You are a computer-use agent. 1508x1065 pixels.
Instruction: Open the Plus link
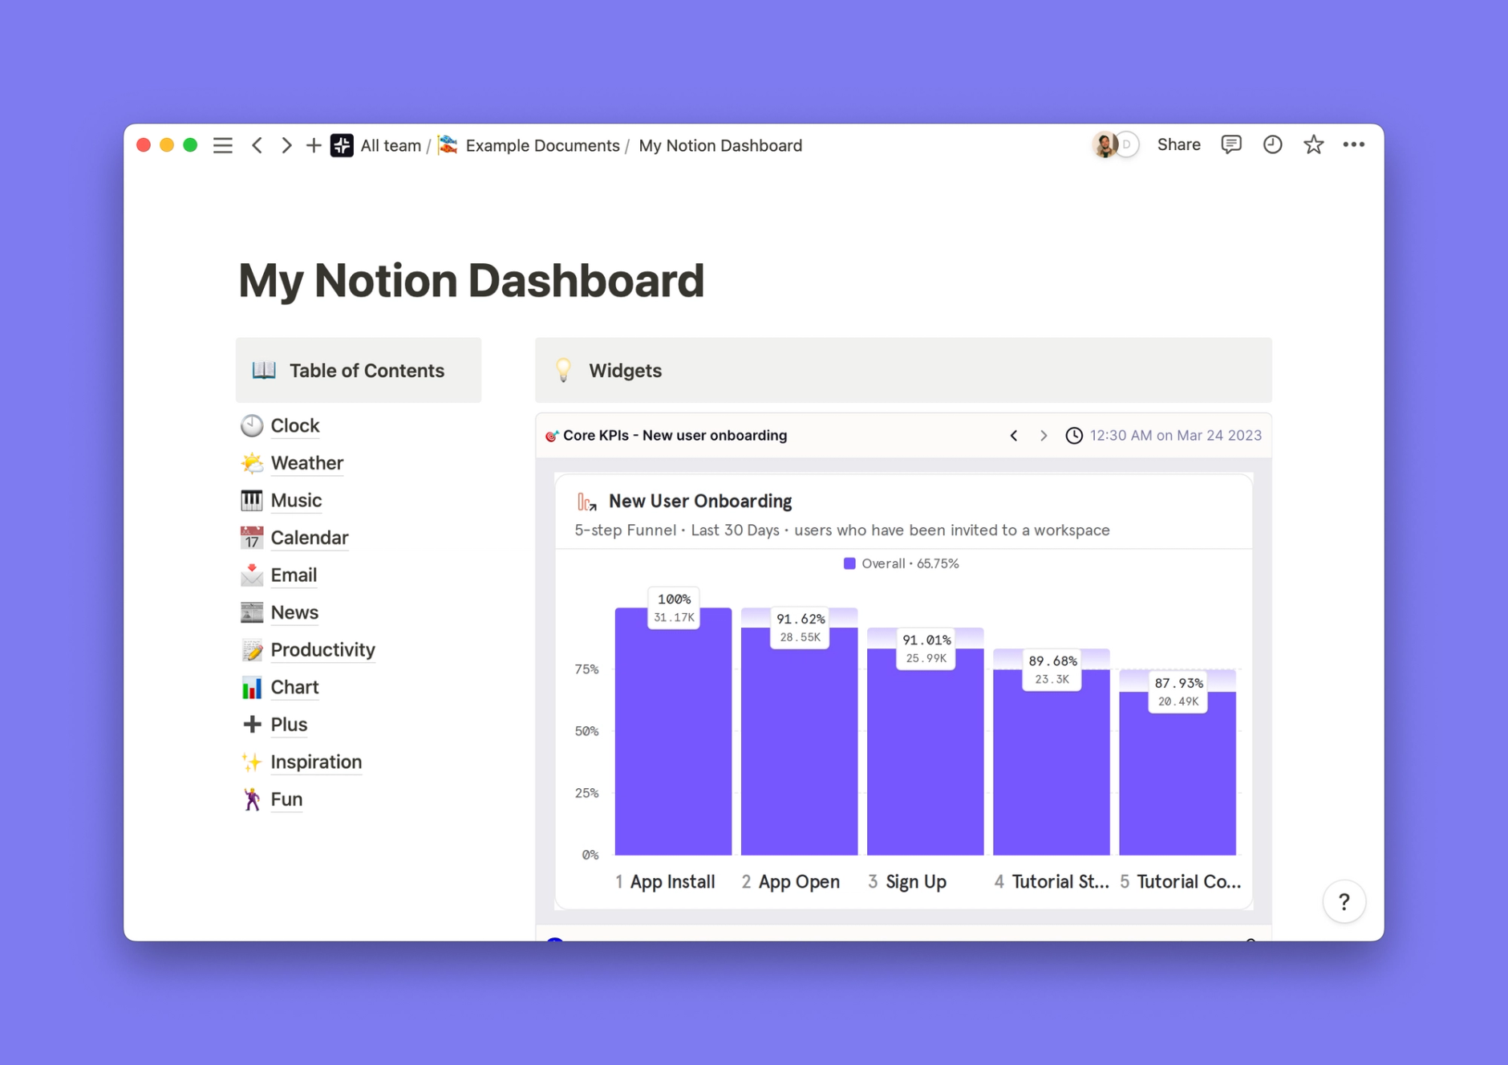pyautogui.click(x=289, y=725)
